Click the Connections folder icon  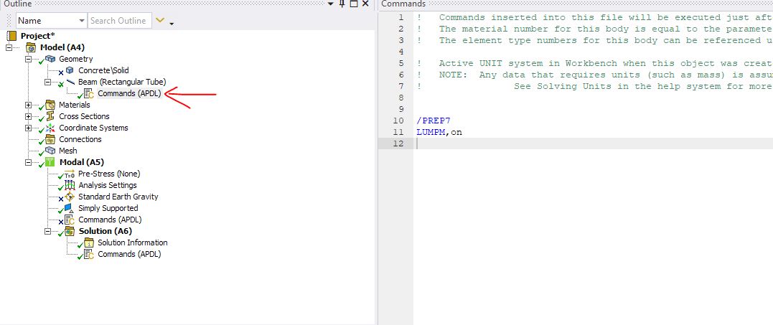tap(50, 139)
